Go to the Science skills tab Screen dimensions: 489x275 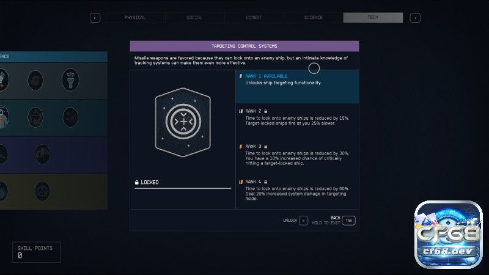click(314, 18)
